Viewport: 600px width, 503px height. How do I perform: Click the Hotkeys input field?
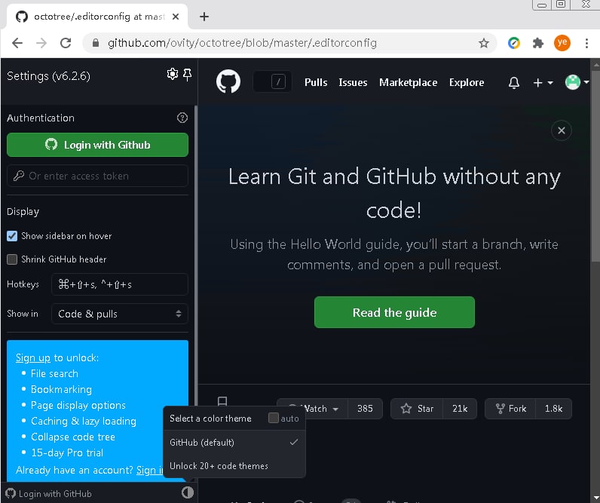pos(119,284)
